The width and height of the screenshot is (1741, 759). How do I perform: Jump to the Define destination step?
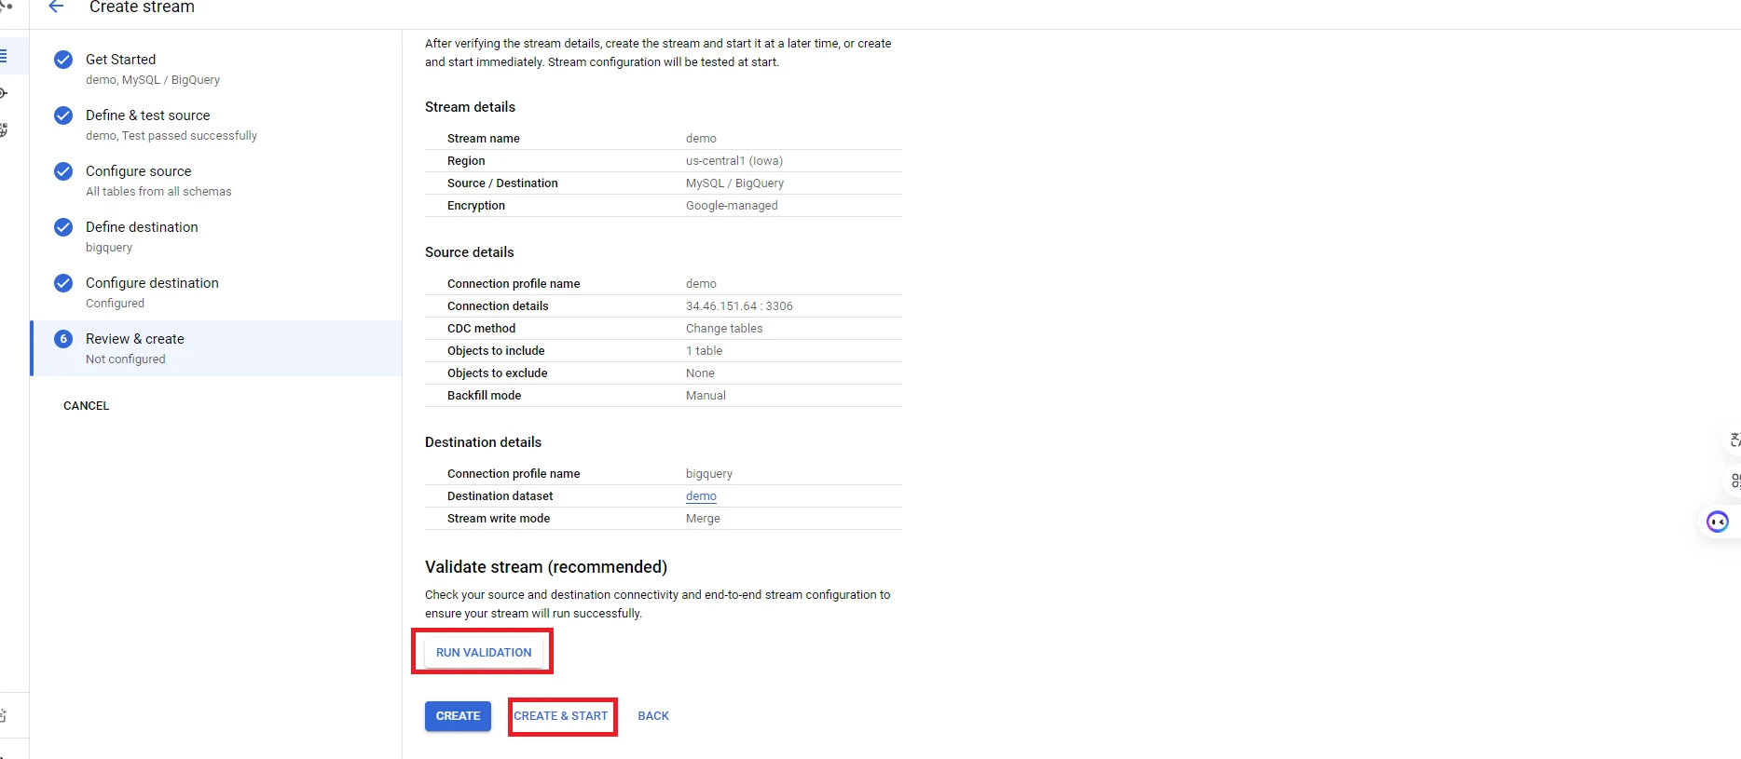(142, 227)
